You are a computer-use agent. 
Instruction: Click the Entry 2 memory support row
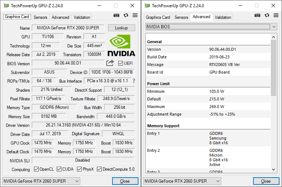208,157
